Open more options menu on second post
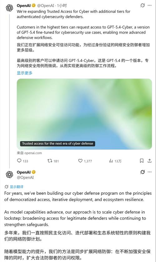This screenshot has width=156, height=262. [x=150, y=172]
